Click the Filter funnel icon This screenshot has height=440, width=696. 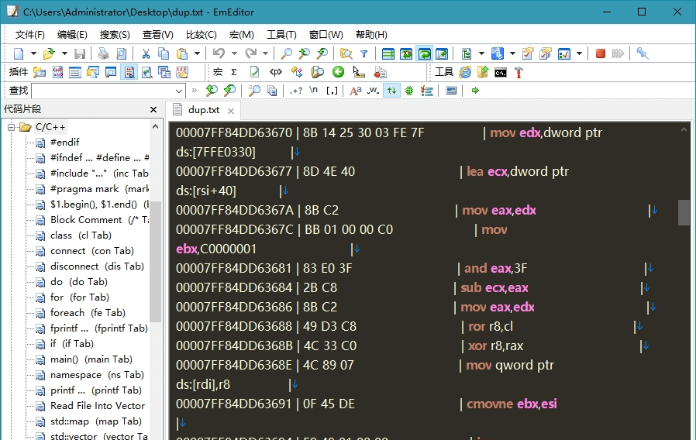(364, 53)
